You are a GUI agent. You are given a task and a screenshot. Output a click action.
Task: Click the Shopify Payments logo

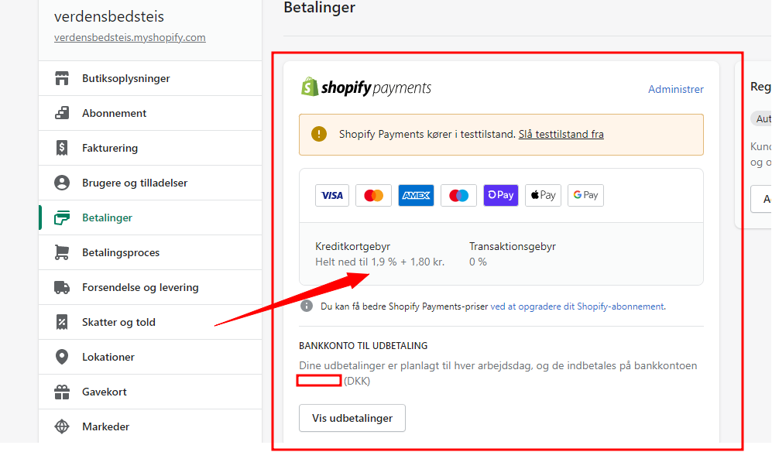pyautogui.click(x=365, y=87)
